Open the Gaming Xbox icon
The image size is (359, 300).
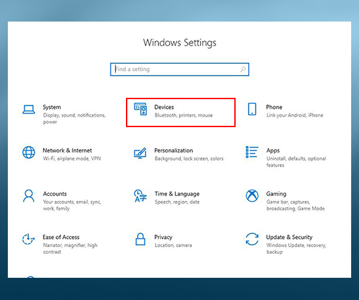[252, 196]
